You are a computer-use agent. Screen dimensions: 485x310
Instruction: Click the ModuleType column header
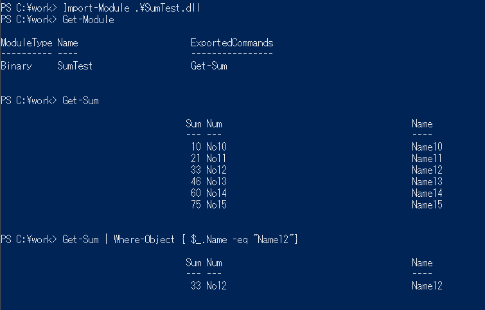click(x=26, y=43)
